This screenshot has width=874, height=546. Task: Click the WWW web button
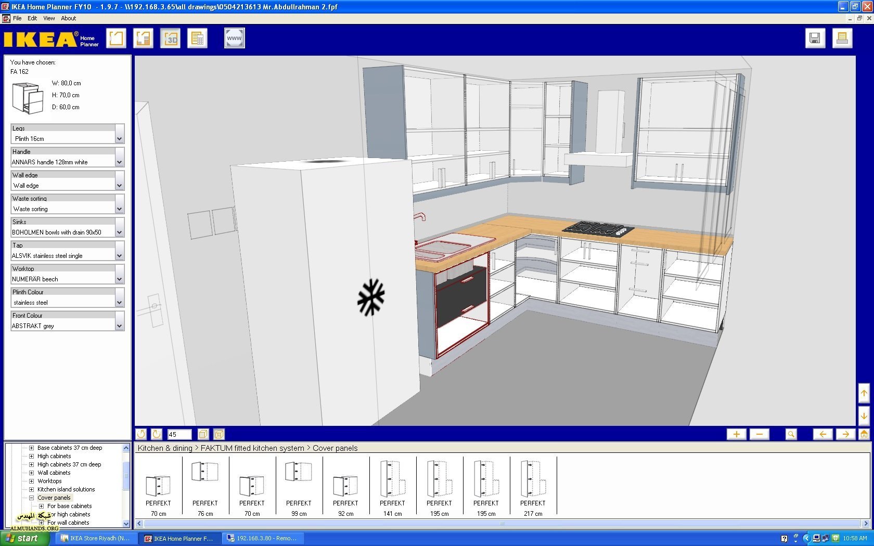(x=234, y=38)
